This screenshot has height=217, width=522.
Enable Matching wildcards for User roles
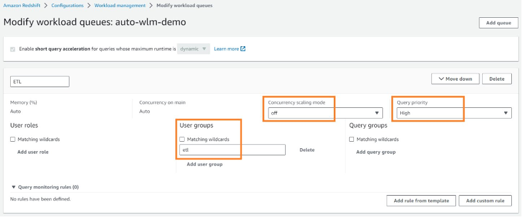click(x=12, y=139)
